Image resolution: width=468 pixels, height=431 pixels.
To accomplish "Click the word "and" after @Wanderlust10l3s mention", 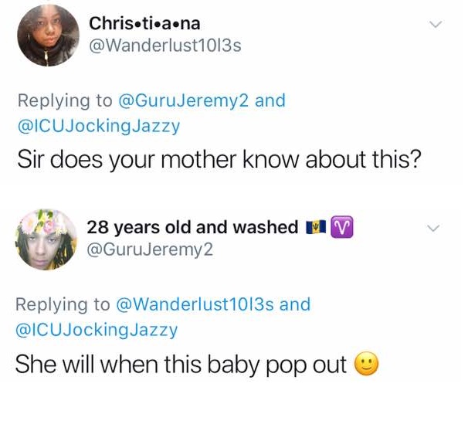I will (295, 304).
